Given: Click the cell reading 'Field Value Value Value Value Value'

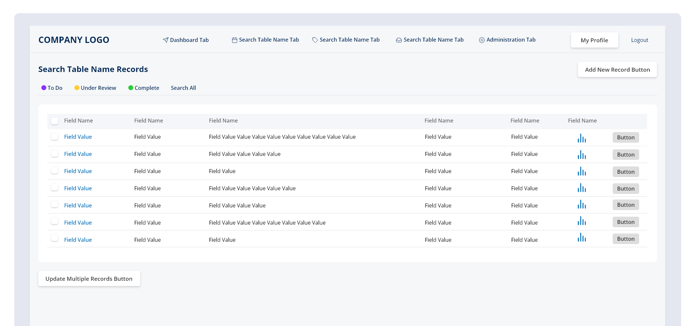Looking at the screenshot, I should tap(252, 188).
